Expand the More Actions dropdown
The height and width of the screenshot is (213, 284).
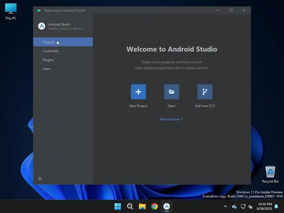tap(171, 119)
